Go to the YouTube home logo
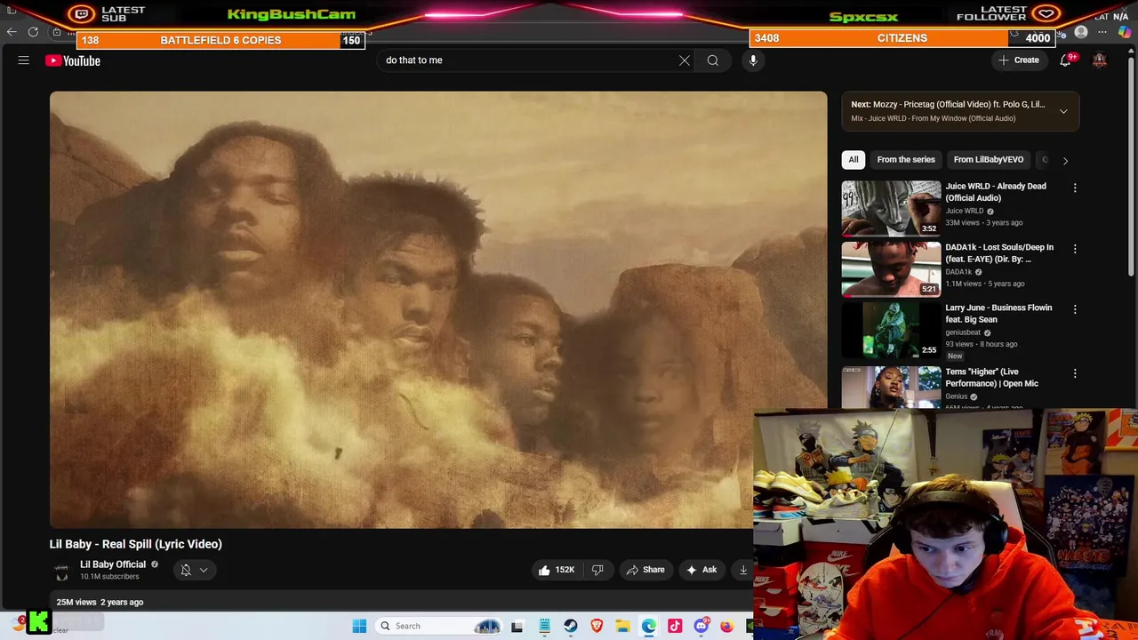This screenshot has width=1138, height=640. point(73,60)
